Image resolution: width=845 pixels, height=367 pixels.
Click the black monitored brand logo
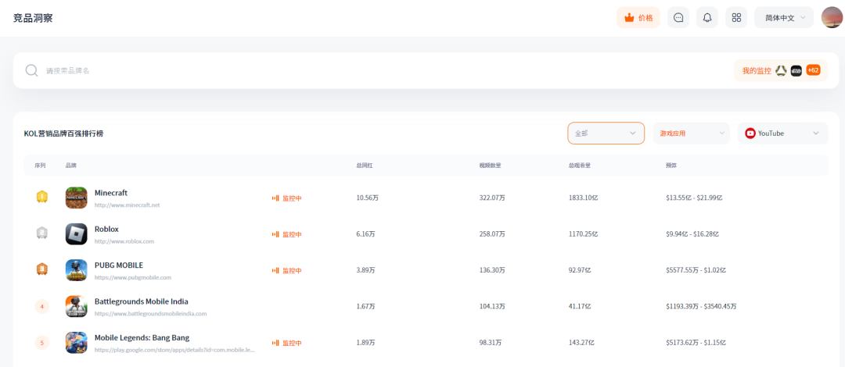point(796,70)
